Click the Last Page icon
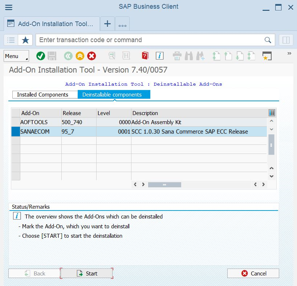The height and width of the screenshot is (286, 297). [x=251, y=56]
